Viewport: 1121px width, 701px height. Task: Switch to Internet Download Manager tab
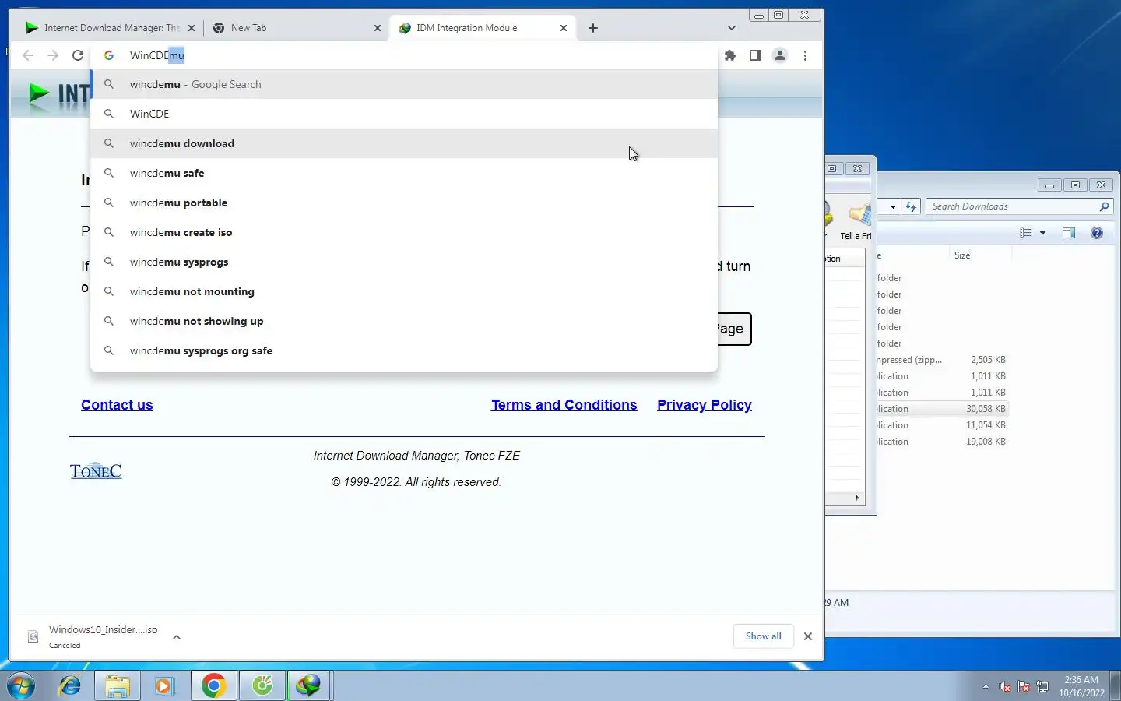click(109, 28)
